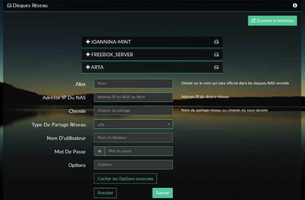Click the ARTA server name
The width and height of the screenshot is (305, 200).
click(x=97, y=68)
